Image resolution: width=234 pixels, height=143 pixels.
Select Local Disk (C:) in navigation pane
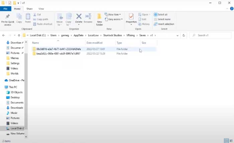17,128
